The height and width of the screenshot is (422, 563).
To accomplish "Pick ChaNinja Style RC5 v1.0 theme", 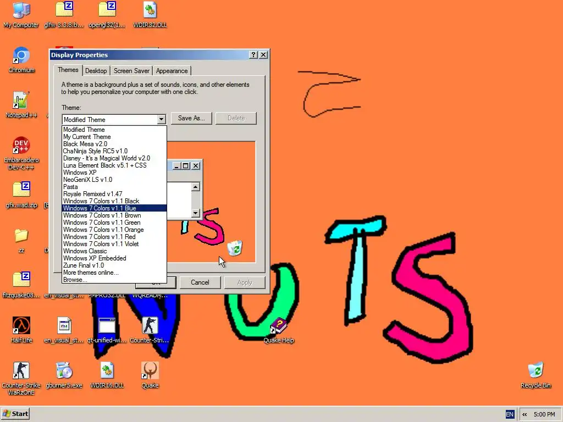I will coord(114,151).
